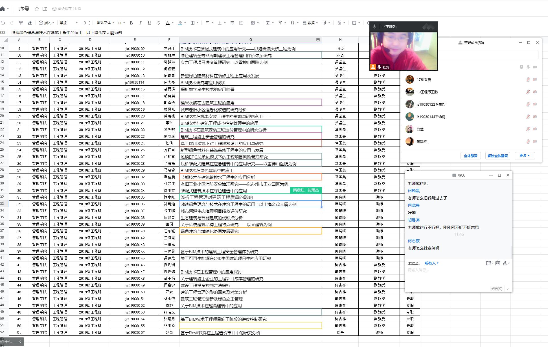Image resolution: width=548 pixels, height=347 pixels.
Task: Toggle camera for 白慧 participant
Action: point(535,129)
